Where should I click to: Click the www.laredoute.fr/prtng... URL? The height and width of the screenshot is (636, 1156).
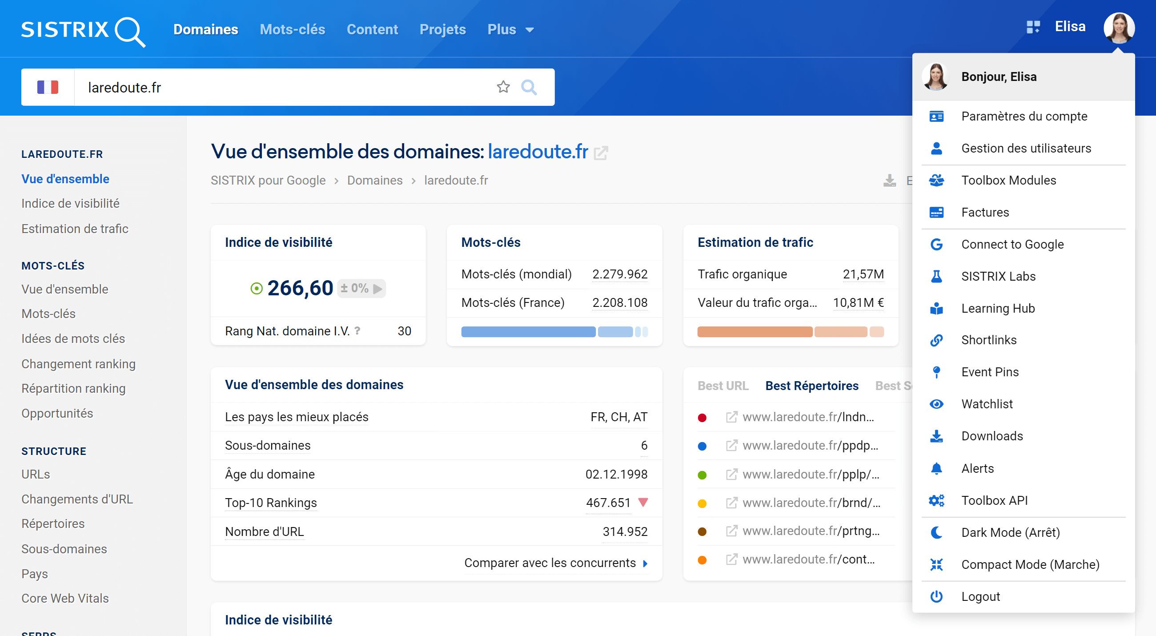click(x=811, y=531)
